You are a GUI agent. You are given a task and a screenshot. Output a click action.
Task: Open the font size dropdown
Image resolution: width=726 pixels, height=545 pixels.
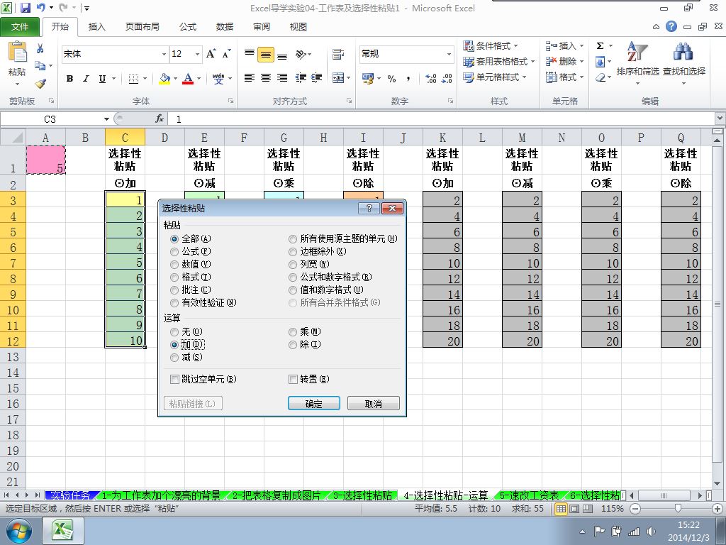click(x=197, y=54)
